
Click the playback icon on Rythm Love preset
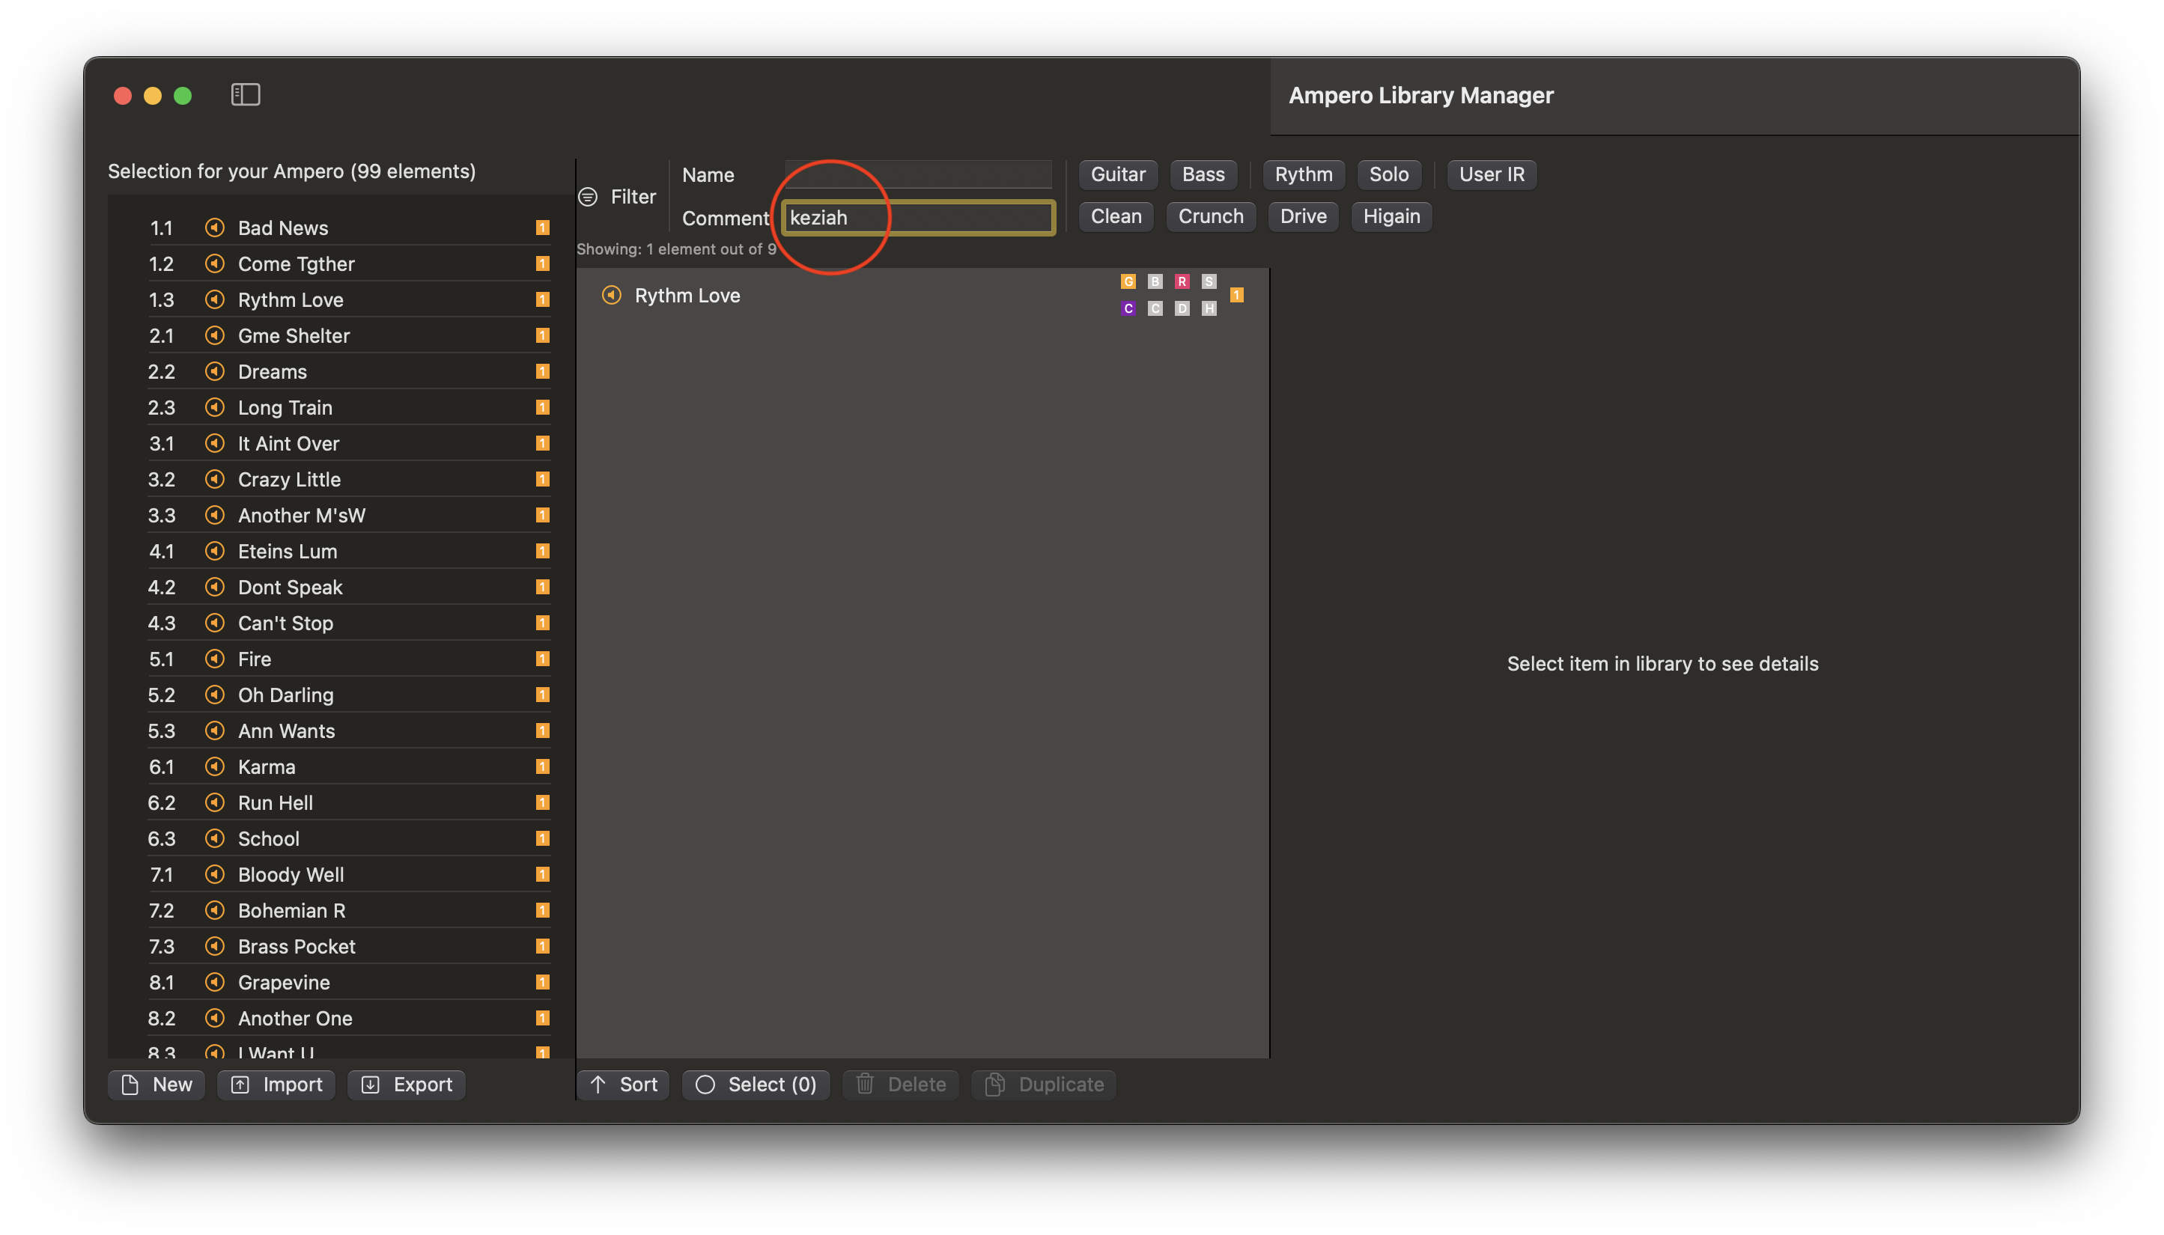coord(611,294)
